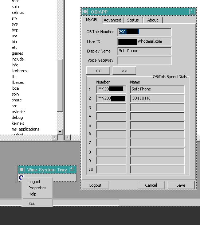
Task: Select the 'info' entry in the list
Action: pos(15,65)
